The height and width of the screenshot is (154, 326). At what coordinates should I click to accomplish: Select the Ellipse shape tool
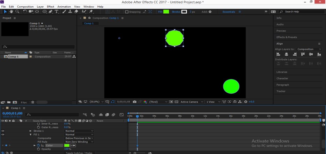tap(45, 11)
